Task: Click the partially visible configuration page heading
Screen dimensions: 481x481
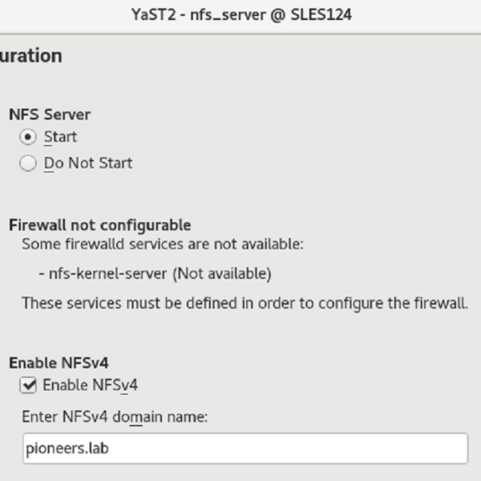Action: point(30,56)
